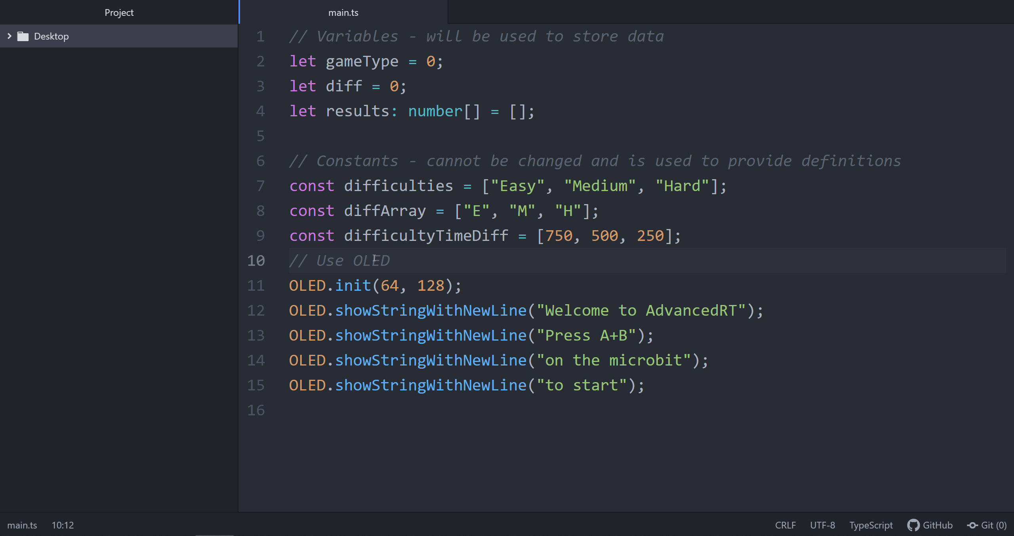Viewport: 1014px width, 536px height.
Task: Open the TypeScript grammar selector
Action: point(871,525)
